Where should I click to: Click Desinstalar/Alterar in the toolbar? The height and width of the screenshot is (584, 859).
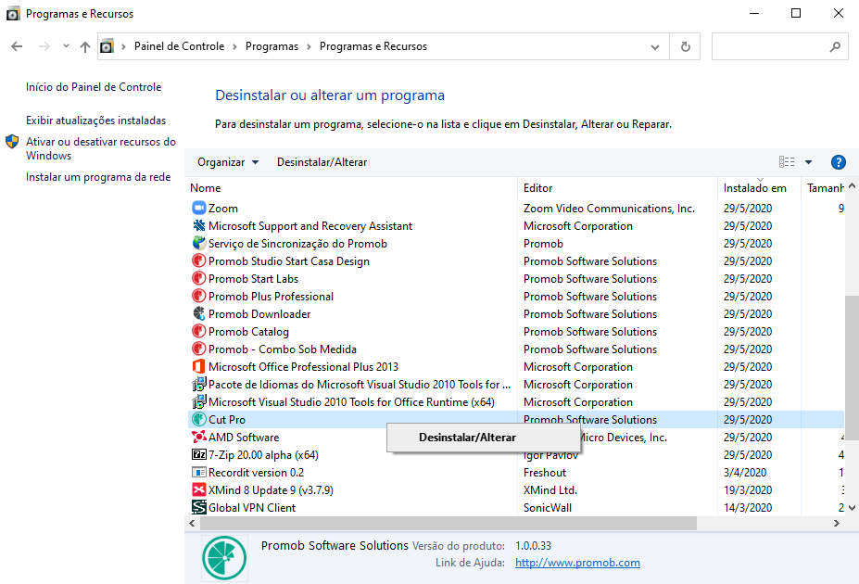[322, 162]
